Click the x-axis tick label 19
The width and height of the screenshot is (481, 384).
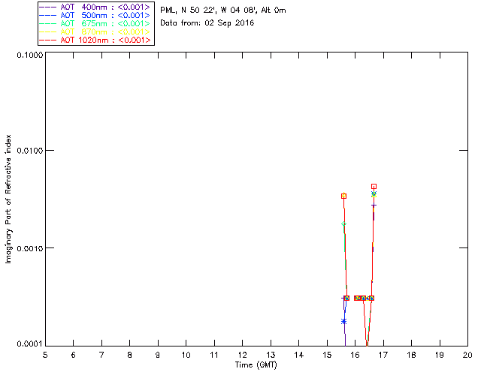[x=440, y=355]
